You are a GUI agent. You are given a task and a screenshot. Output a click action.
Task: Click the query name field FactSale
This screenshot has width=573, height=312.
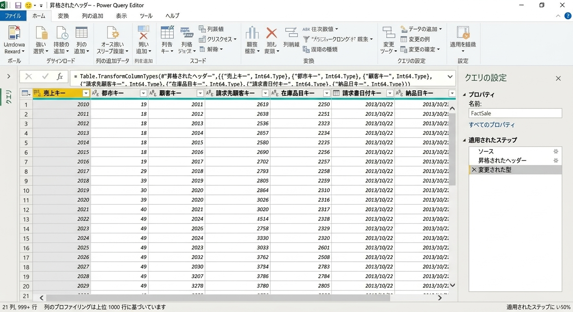(515, 113)
